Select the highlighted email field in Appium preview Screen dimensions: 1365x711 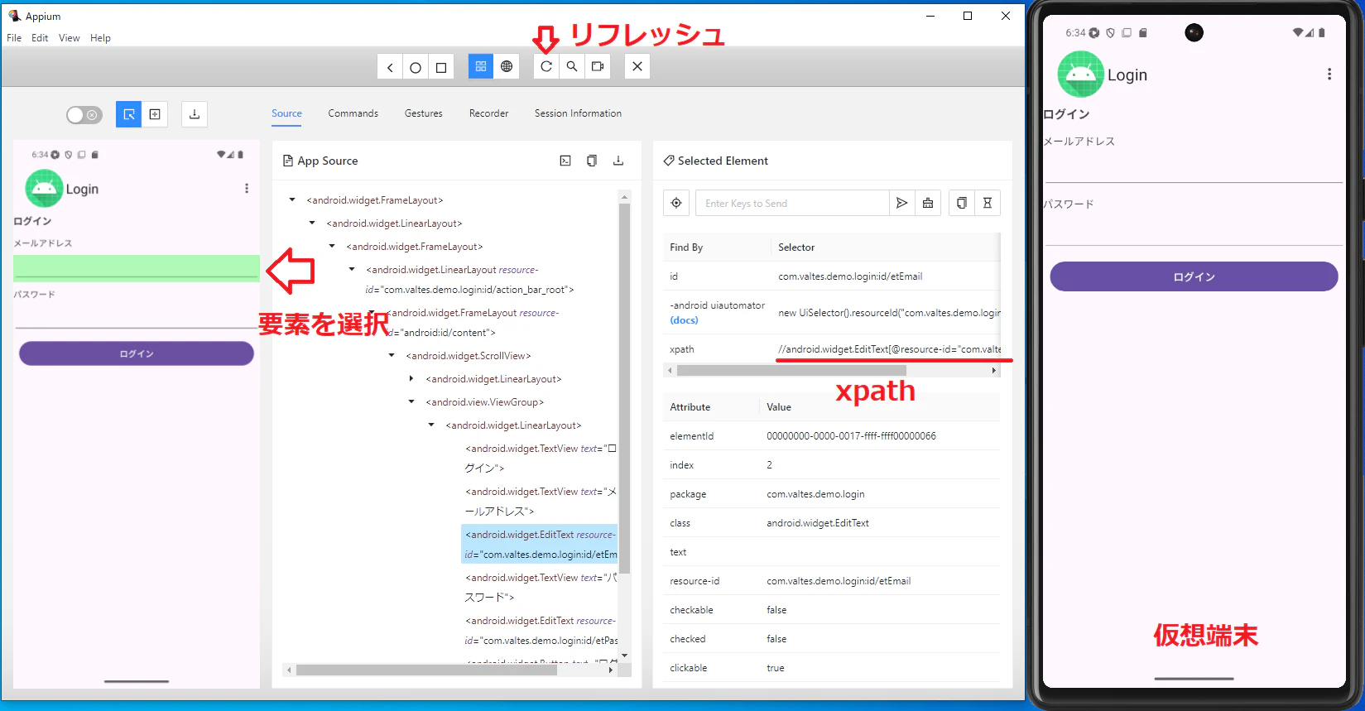coord(137,268)
